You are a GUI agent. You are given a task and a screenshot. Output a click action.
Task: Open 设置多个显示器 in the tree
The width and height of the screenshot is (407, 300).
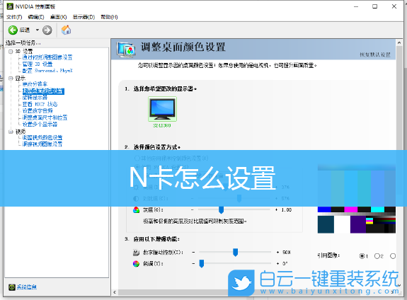[40, 125]
